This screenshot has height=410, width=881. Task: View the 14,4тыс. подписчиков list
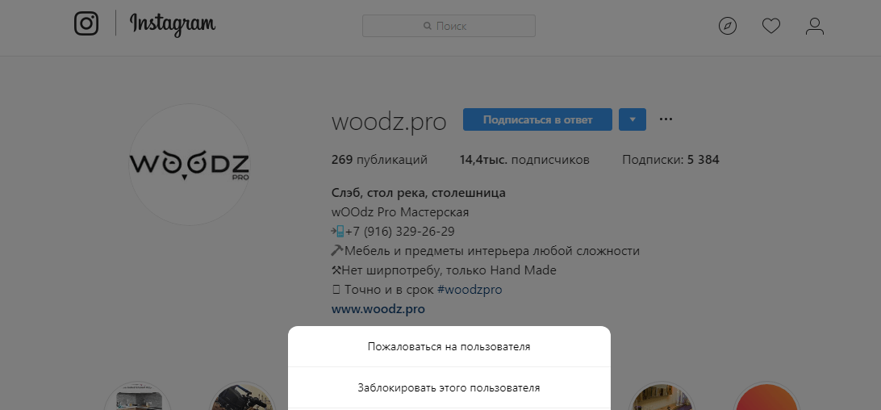click(x=524, y=160)
